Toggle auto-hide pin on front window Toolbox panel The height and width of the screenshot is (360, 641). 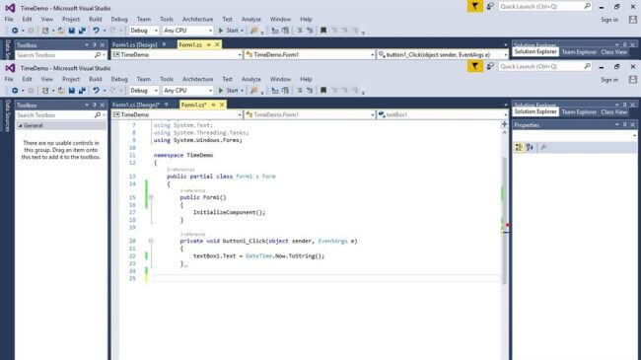(94, 106)
